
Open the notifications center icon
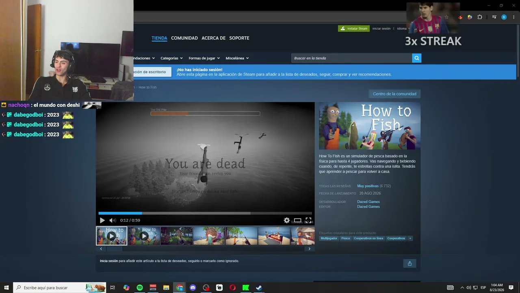point(511,288)
